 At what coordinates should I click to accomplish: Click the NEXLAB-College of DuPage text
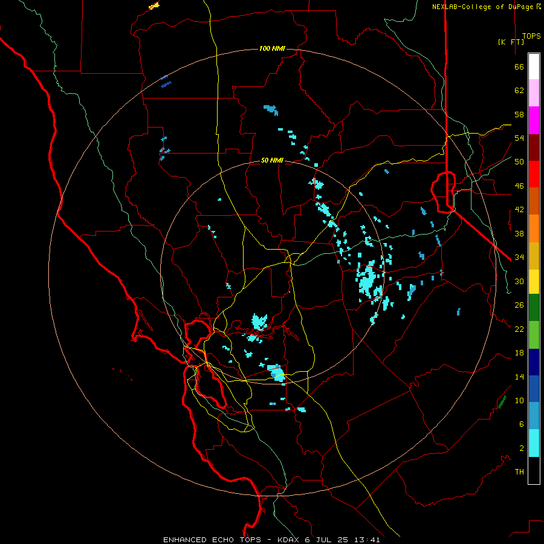pyautogui.click(x=484, y=7)
